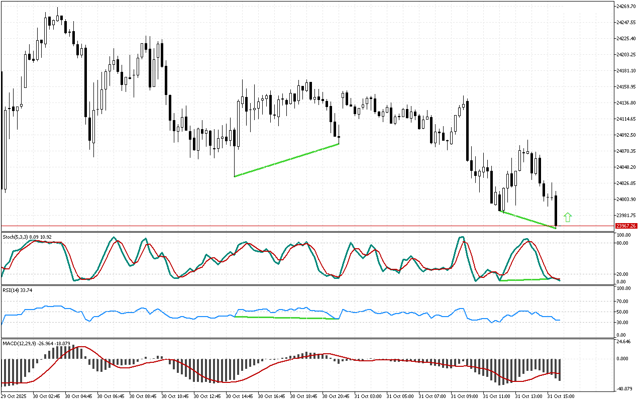643x402 pixels.
Task: Click the 24114.65 price scale label
Action: click(626, 119)
